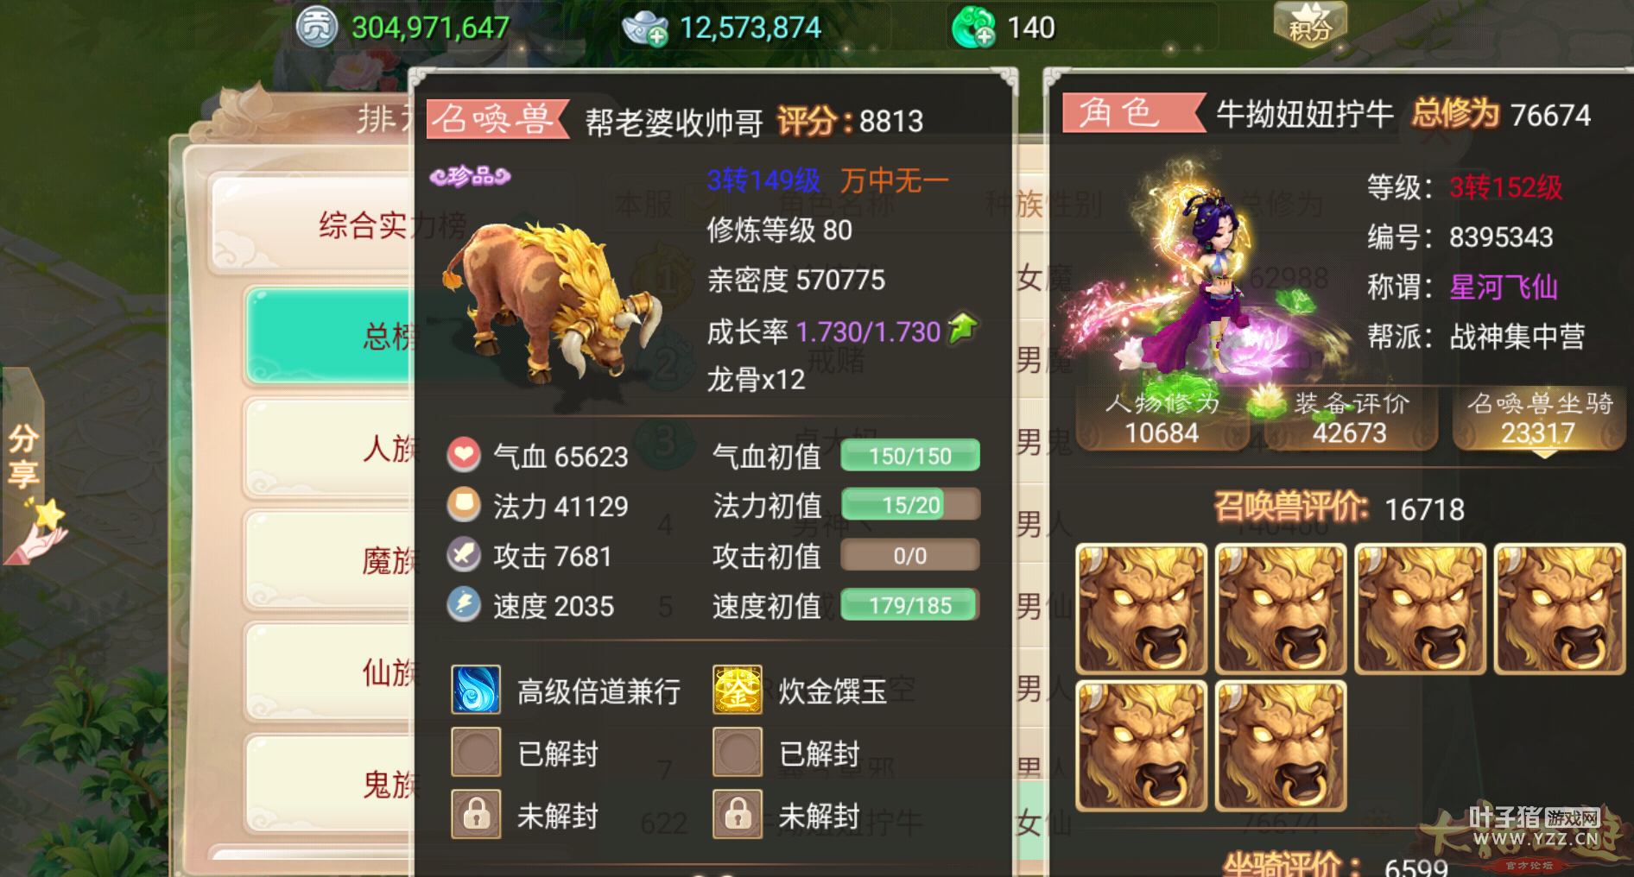Tap the left locked 未解封 skill slot

click(x=476, y=814)
